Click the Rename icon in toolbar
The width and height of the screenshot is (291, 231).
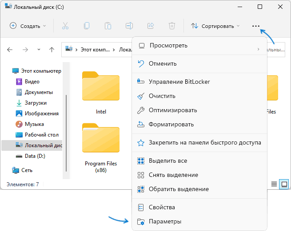[x=129, y=26]
